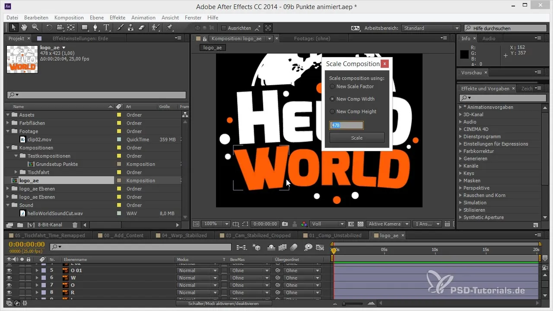Select the Selection arrow tool
Screen dimensions: 553x311
[x=14, y=28]
